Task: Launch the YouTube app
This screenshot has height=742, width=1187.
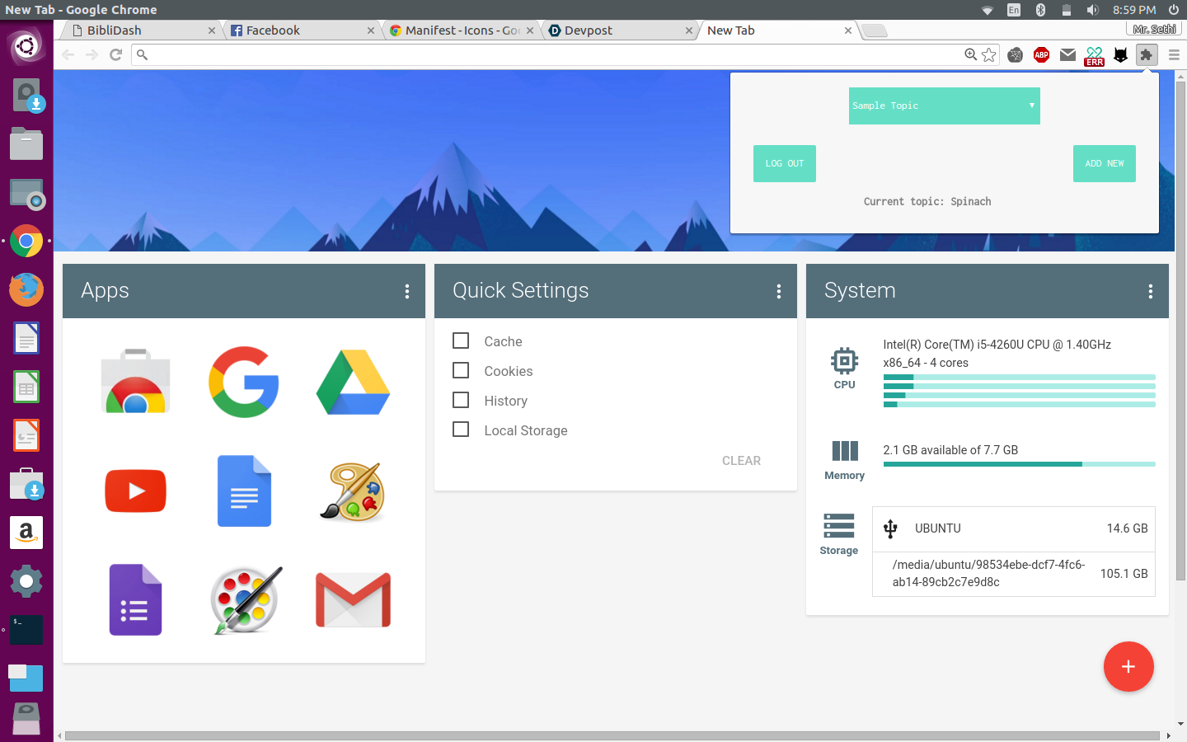Action: click(x=136, y=491)
